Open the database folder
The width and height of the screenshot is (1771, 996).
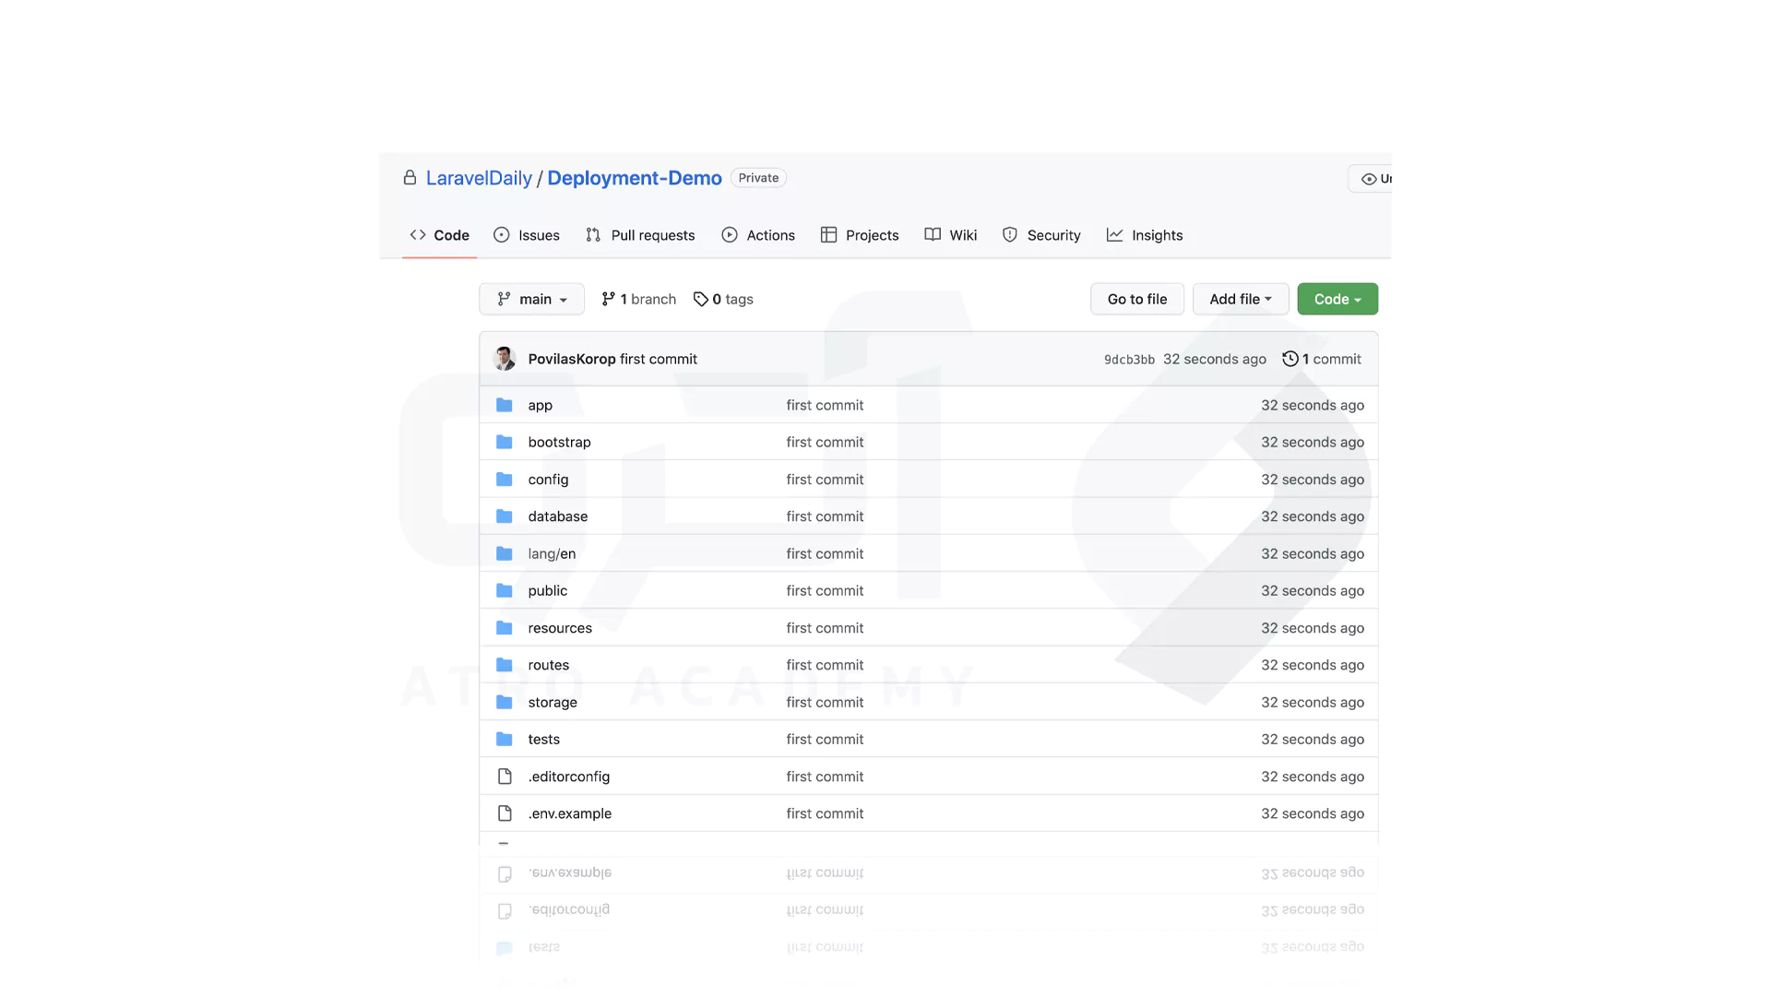click(x=557, y=516)
